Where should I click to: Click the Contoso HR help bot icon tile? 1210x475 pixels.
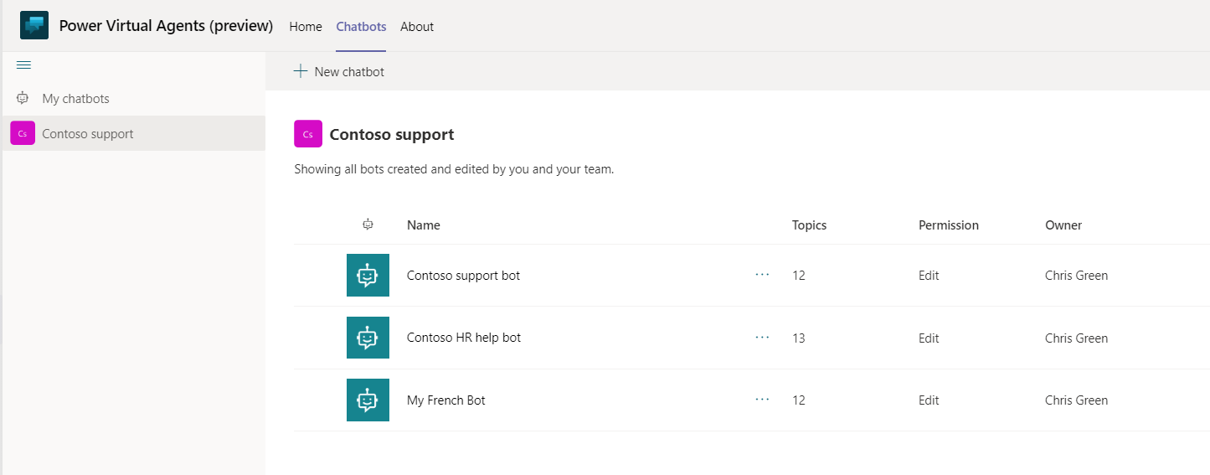[368, 338]
